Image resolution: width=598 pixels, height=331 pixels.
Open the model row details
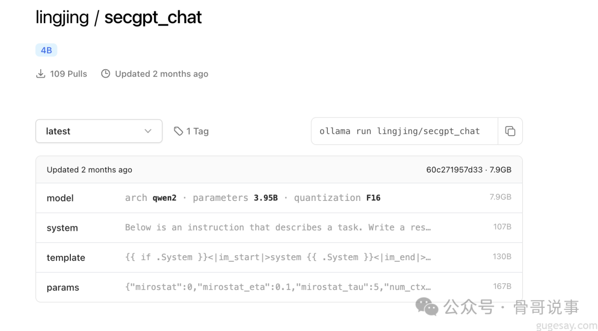tap(279, 198)
